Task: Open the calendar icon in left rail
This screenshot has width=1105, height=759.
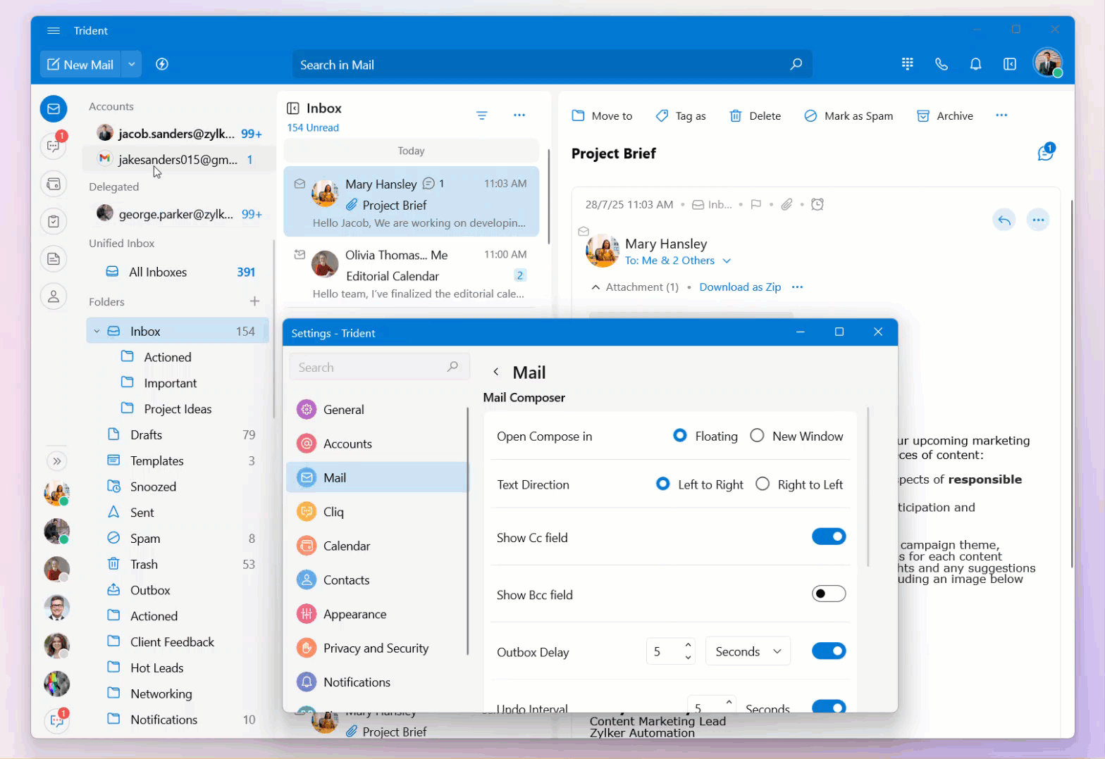Action: point(54,184)
